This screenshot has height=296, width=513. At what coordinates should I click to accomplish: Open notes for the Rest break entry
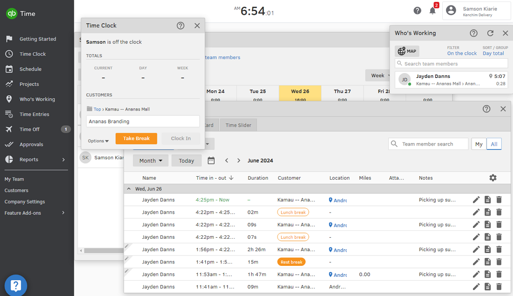(488, 261)
